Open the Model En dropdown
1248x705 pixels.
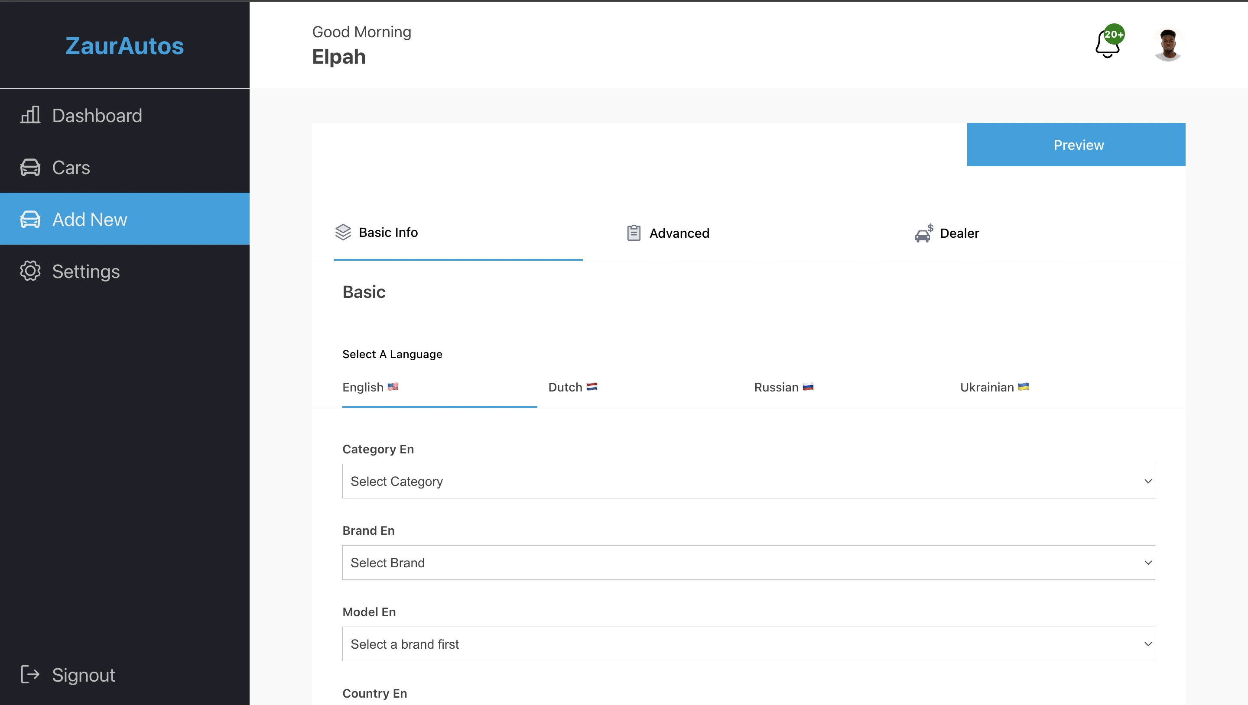coord(748,644)
